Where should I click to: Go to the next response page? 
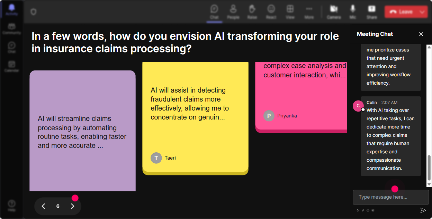click(x=72, y=206)
